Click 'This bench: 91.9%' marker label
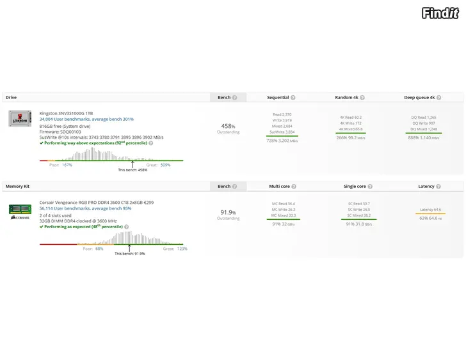 [129, 254]
